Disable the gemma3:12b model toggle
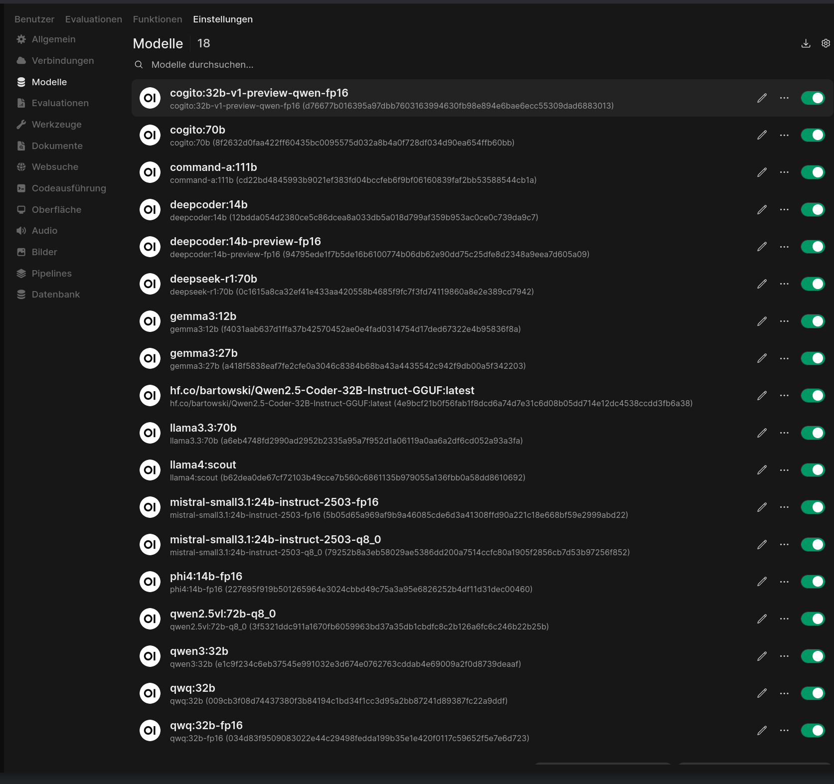The height and width of the screenshot is (784, 834). (x=813, y=321)
